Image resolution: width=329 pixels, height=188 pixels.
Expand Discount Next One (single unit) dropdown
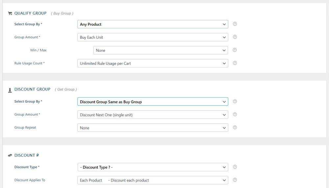(153, 115)
